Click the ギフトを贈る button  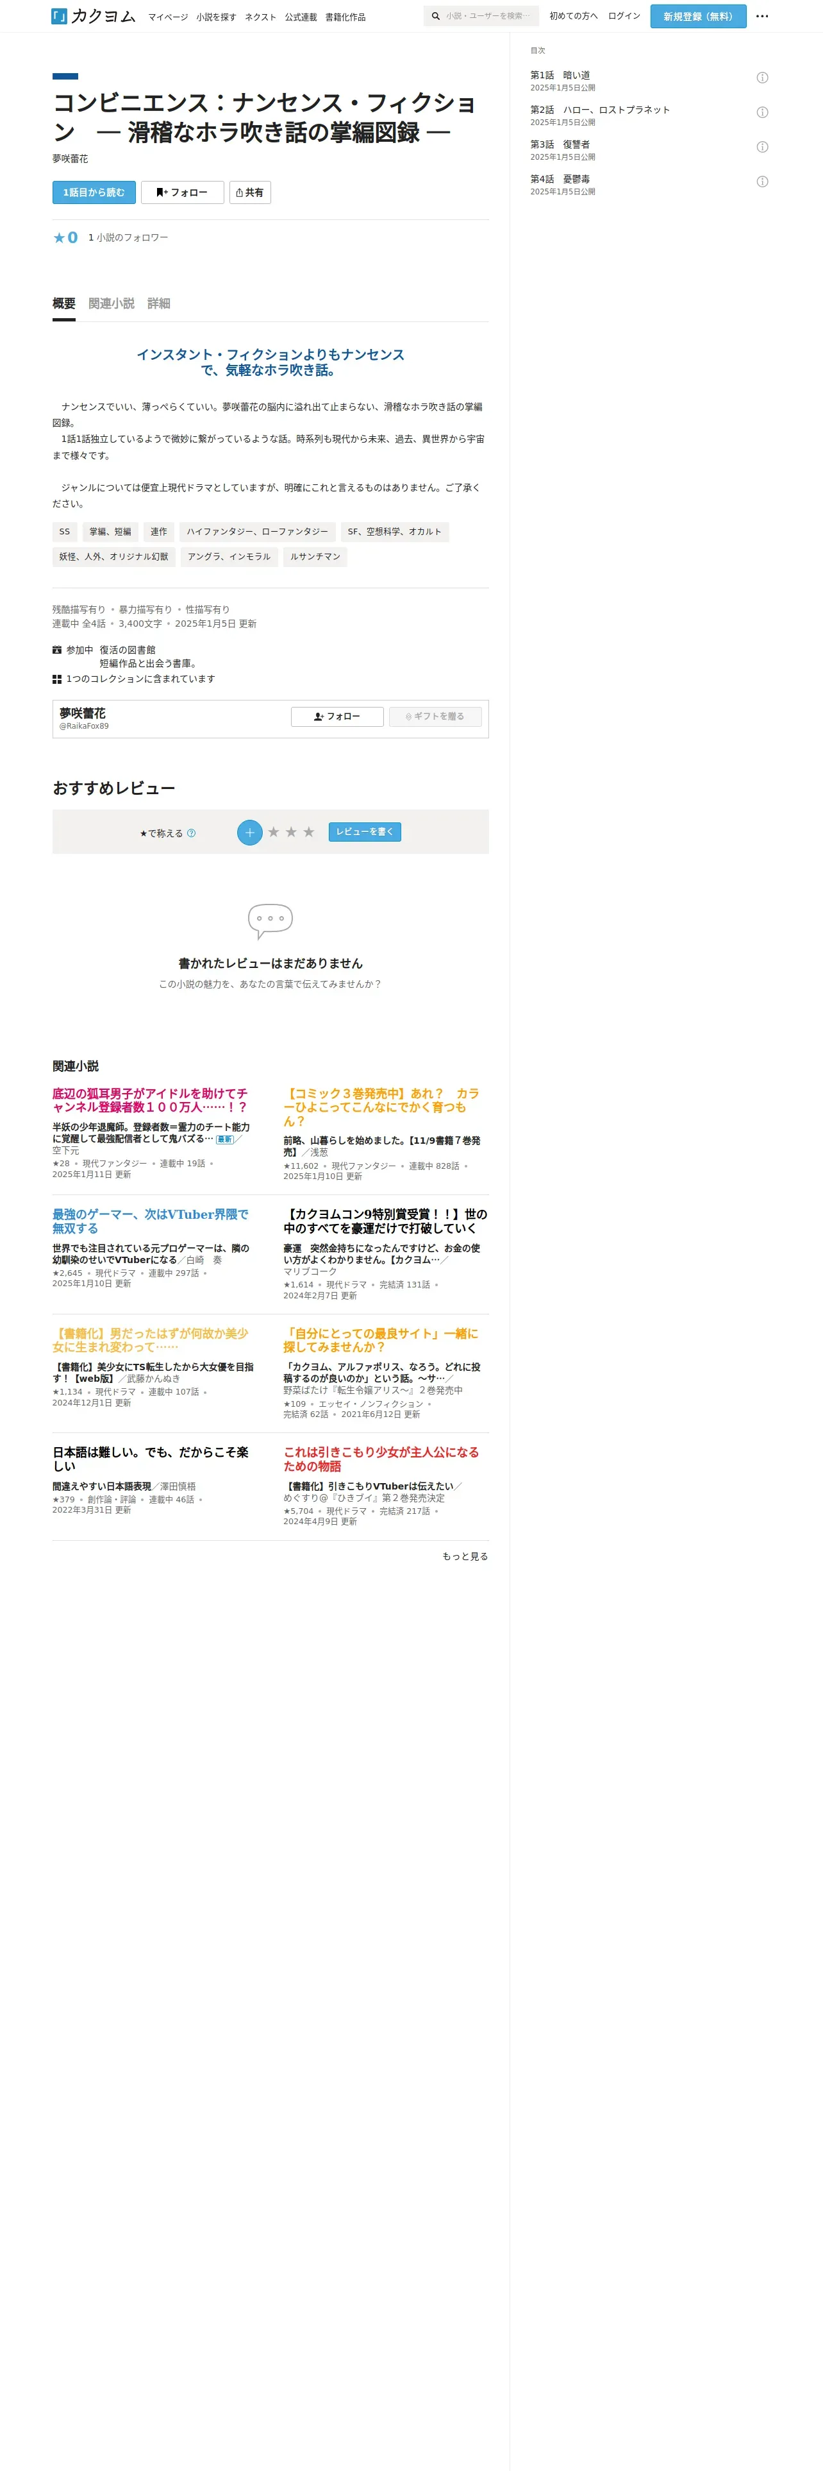pos(435,717)
